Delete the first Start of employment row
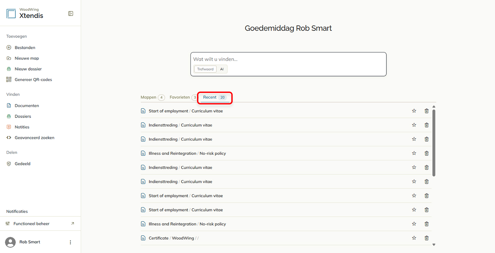This screenshot has height=253, width=495. (427, 111)
